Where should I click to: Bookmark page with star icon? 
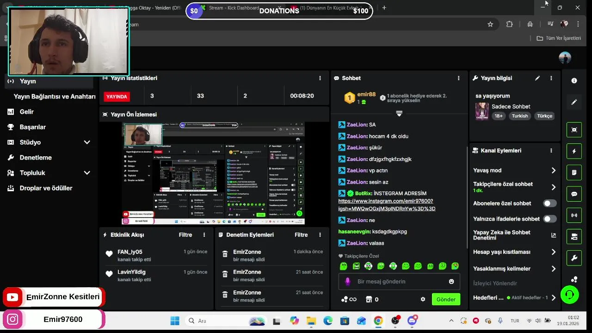(490, 24)
